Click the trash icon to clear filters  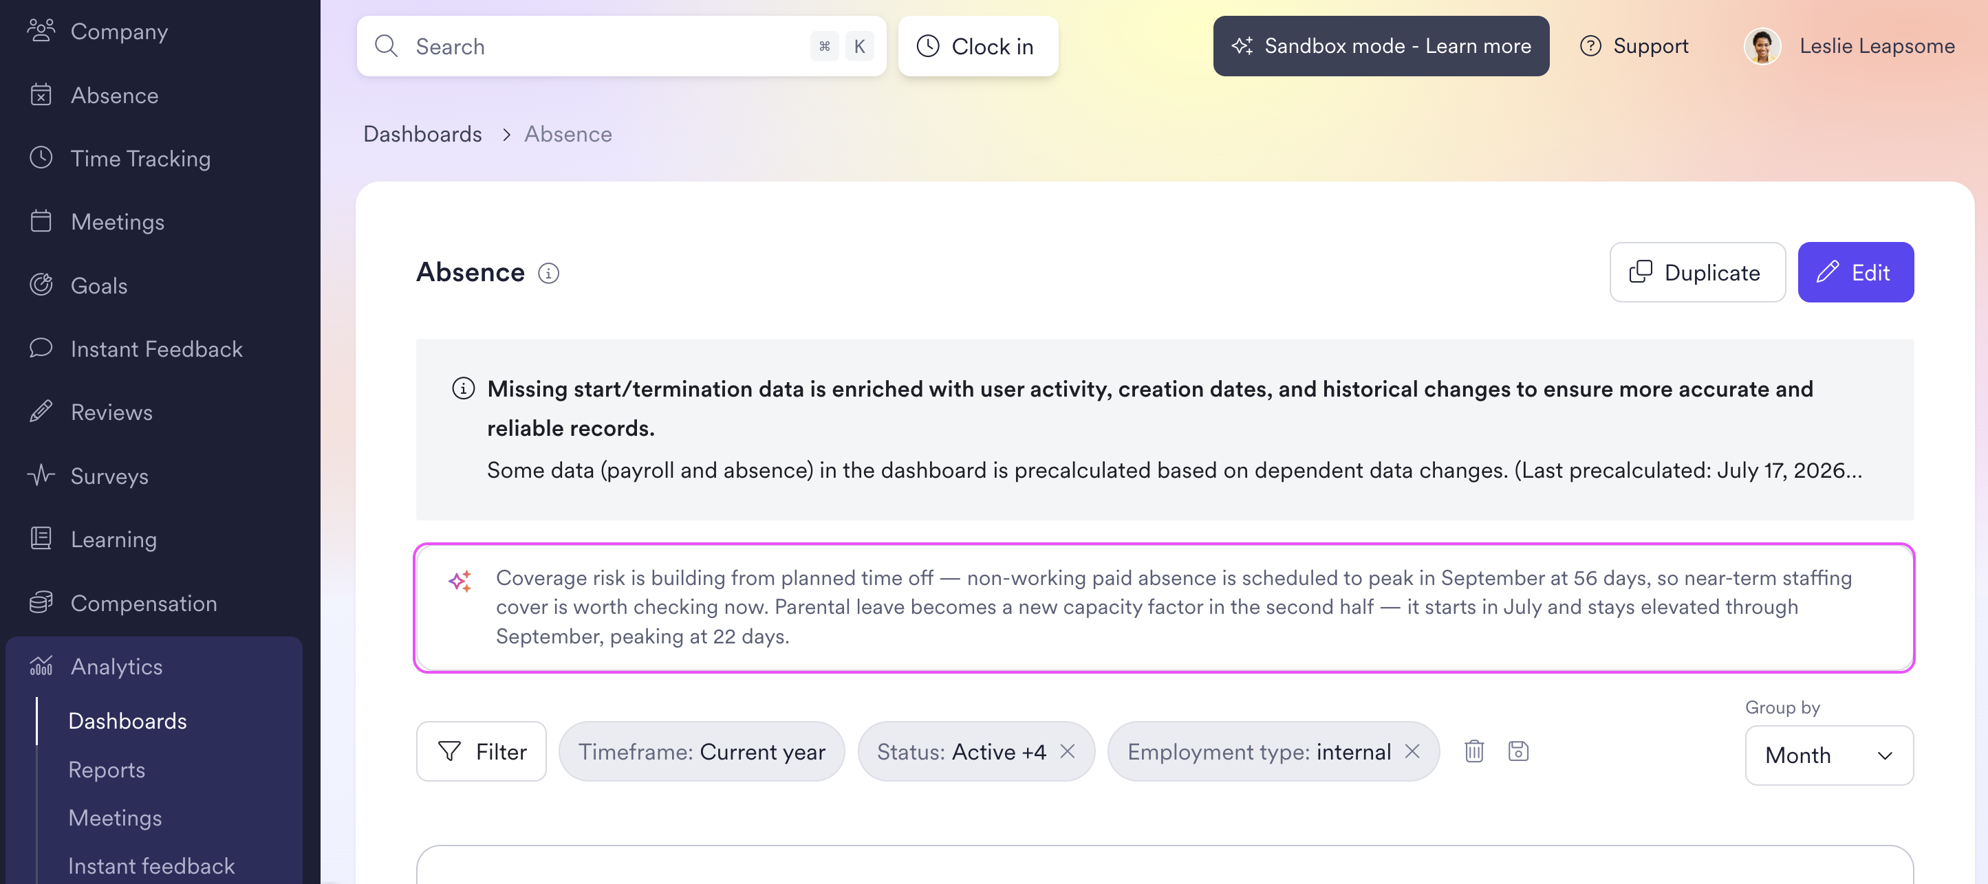pyautogui.click(x=1474, y=751)
